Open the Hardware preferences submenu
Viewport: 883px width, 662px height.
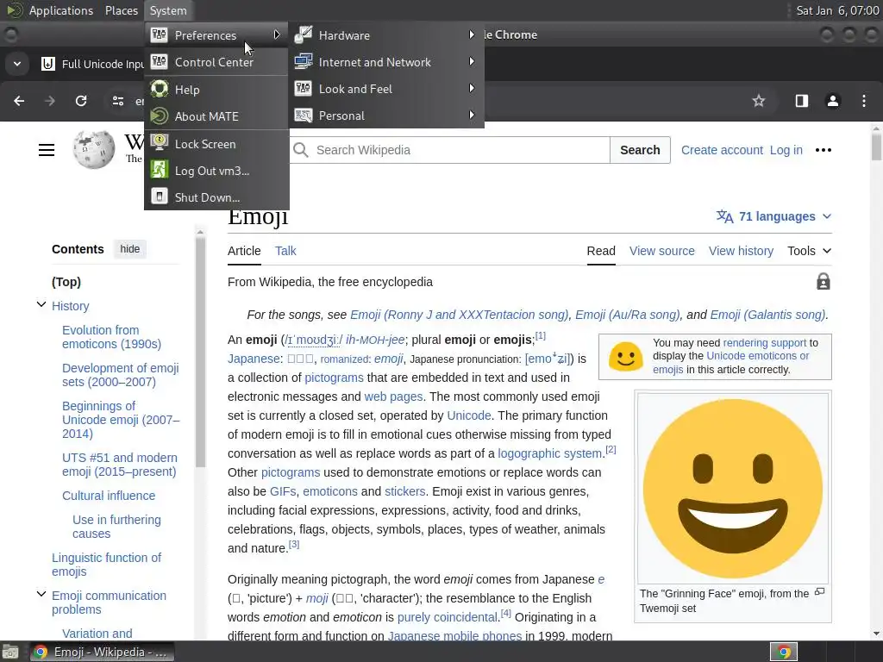coord(386,34)
